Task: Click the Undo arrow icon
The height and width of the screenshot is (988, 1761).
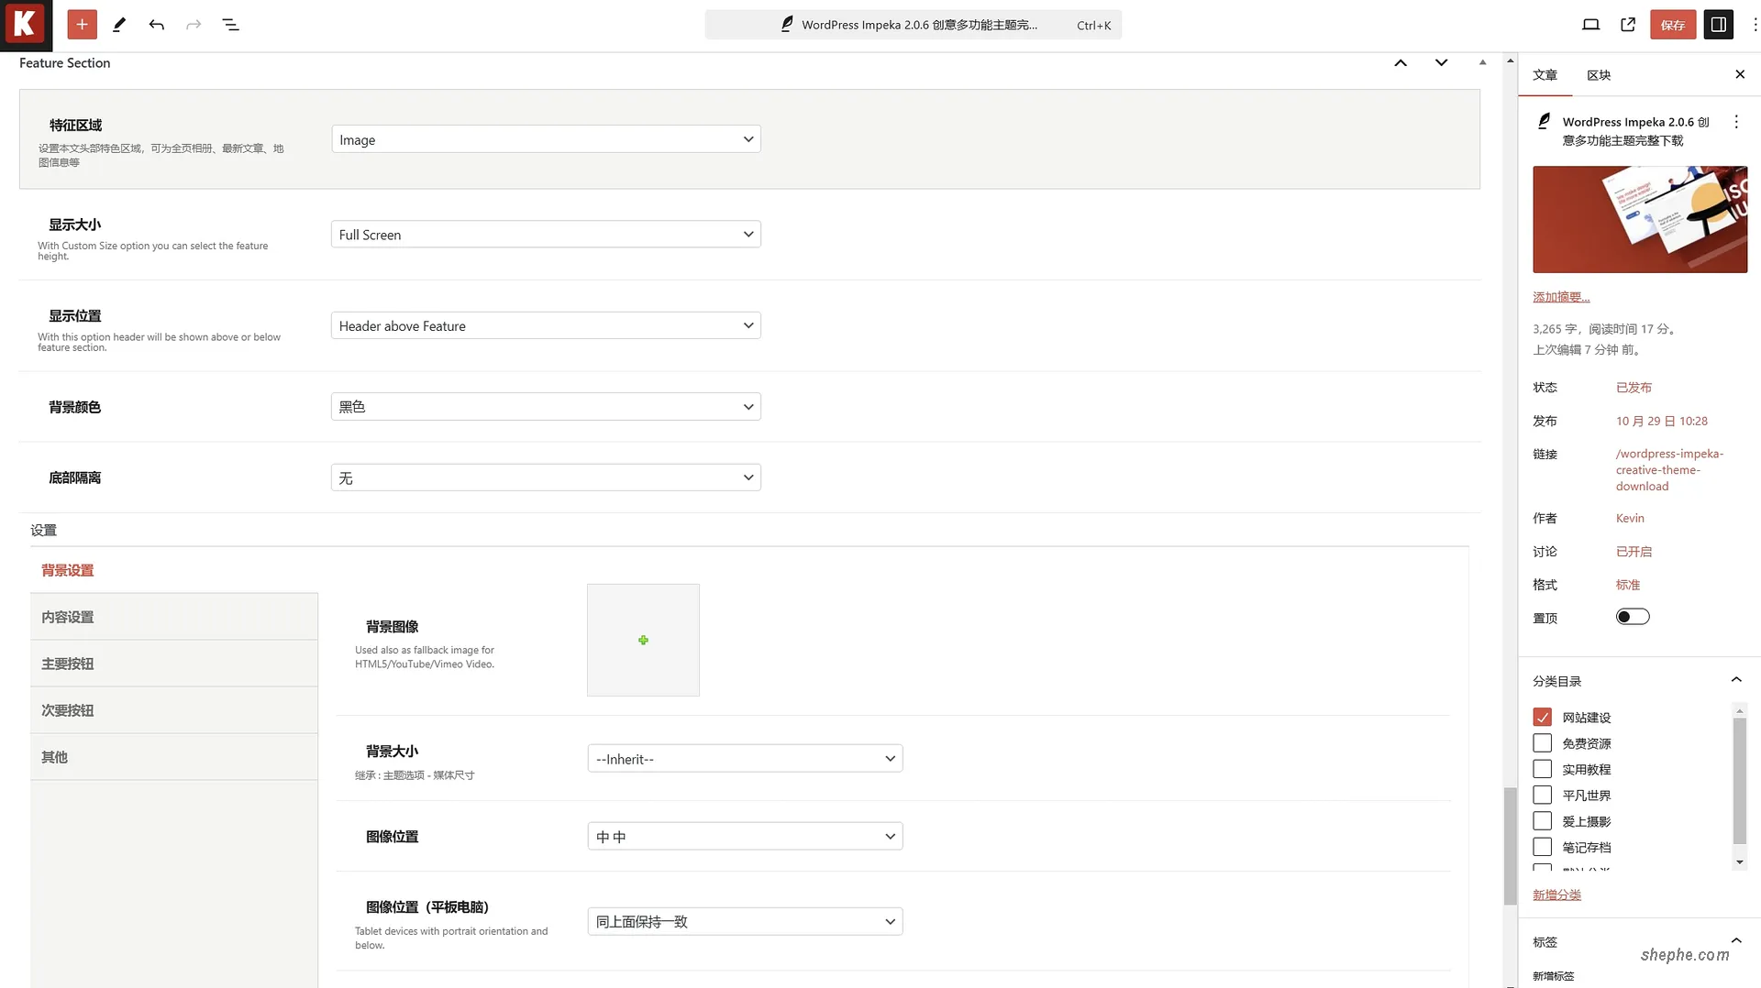Action: [x=156, y=25]
